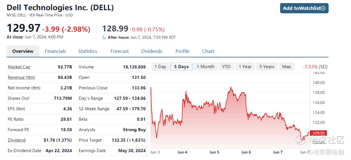351x160 pixels.
Task: Select the Max chart range
Action: [x=286, y=67]
